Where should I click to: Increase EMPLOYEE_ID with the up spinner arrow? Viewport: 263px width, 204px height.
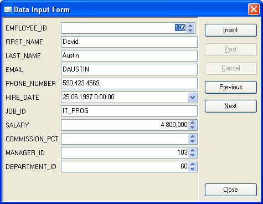190,25
